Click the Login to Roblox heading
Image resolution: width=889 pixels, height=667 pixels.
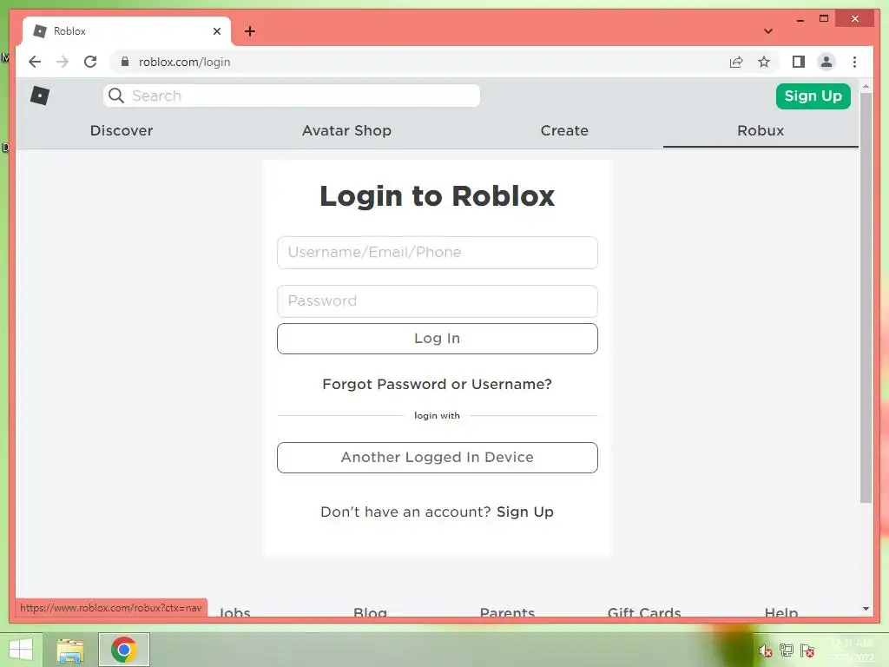point(438,196)
